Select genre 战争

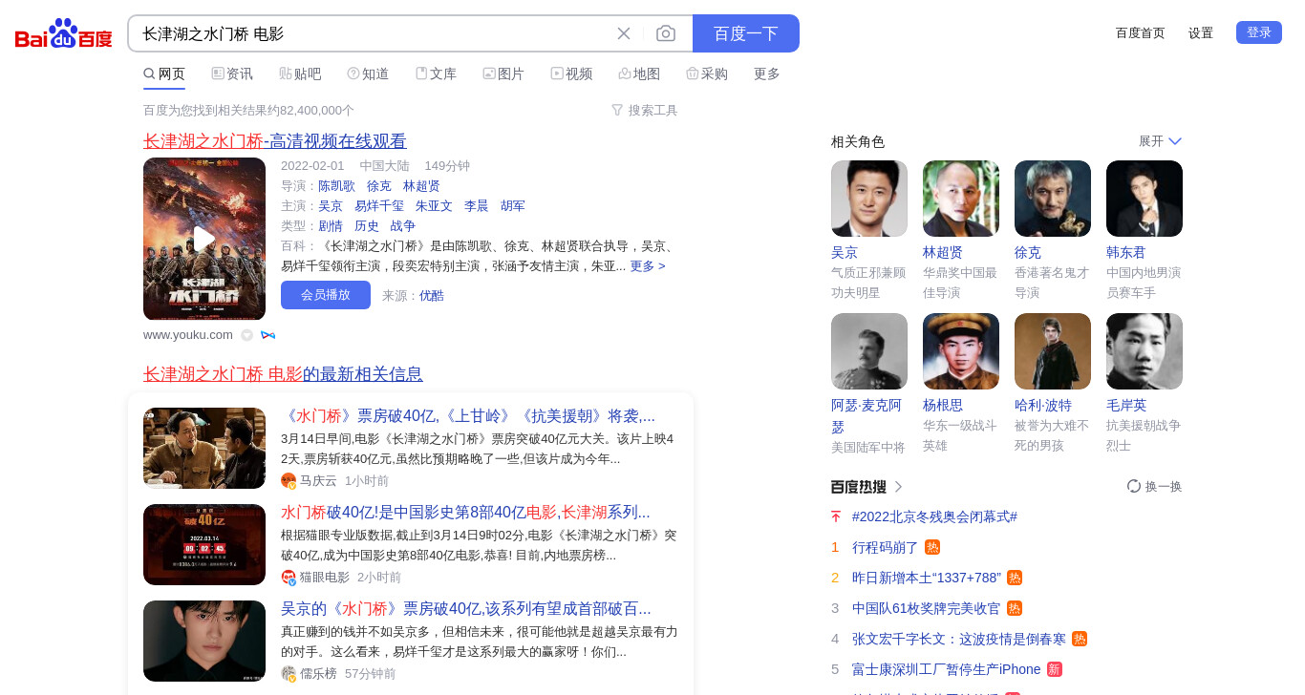403,226
